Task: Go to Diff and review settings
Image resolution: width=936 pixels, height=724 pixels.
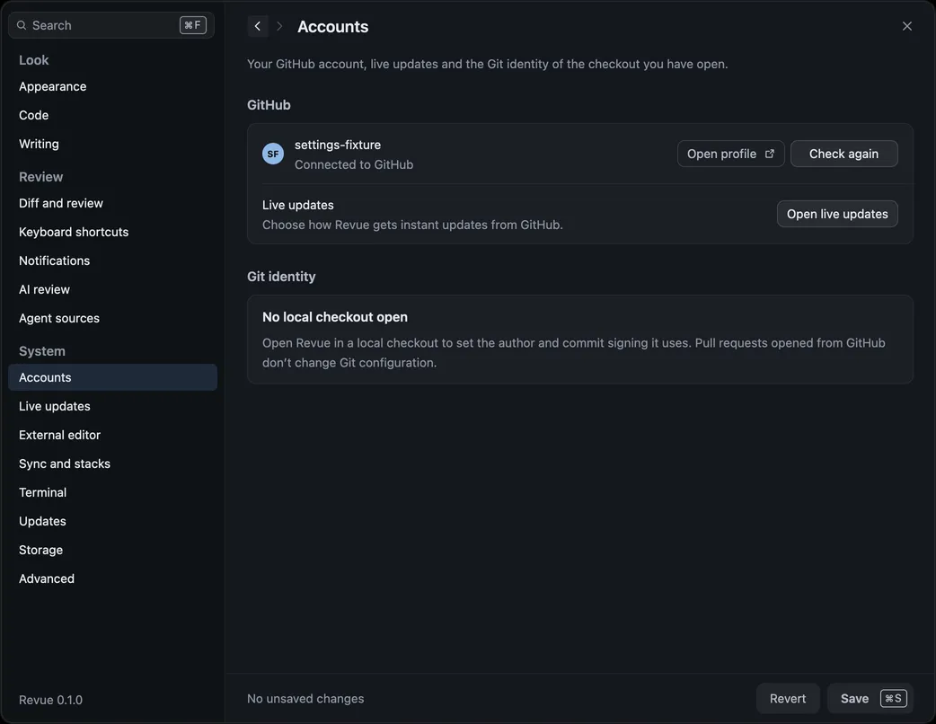Action: [113, 203]
